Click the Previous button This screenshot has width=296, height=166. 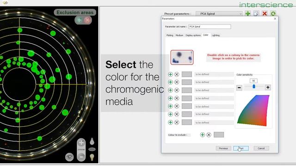[223, 148]
